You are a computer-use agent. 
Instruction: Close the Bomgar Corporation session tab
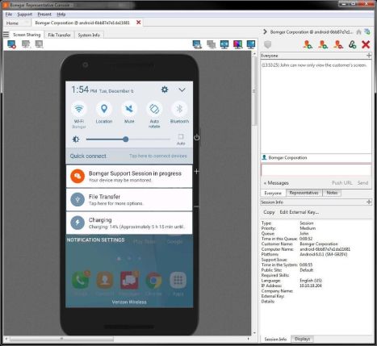click(139, 23)
